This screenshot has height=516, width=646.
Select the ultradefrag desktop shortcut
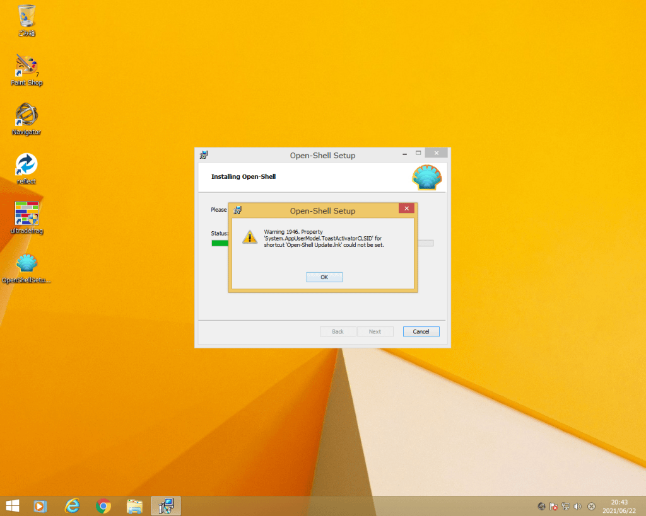[x=26, y=218]
